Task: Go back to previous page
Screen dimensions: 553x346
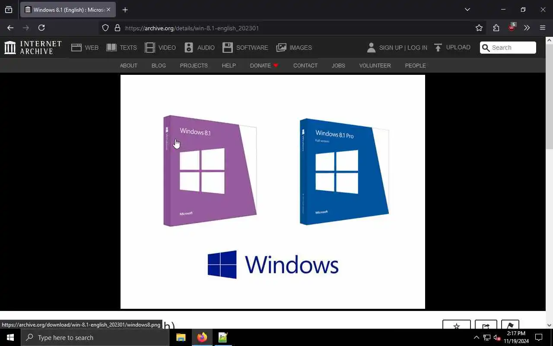Action: point(10,28)
